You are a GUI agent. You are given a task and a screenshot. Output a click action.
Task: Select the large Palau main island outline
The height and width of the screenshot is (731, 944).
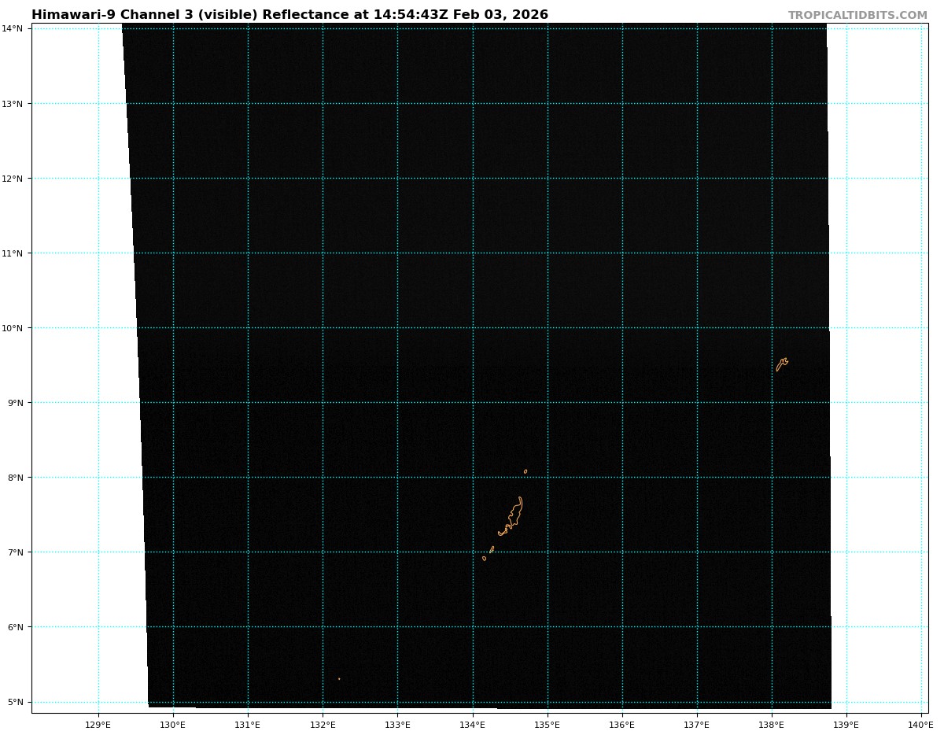516,511
